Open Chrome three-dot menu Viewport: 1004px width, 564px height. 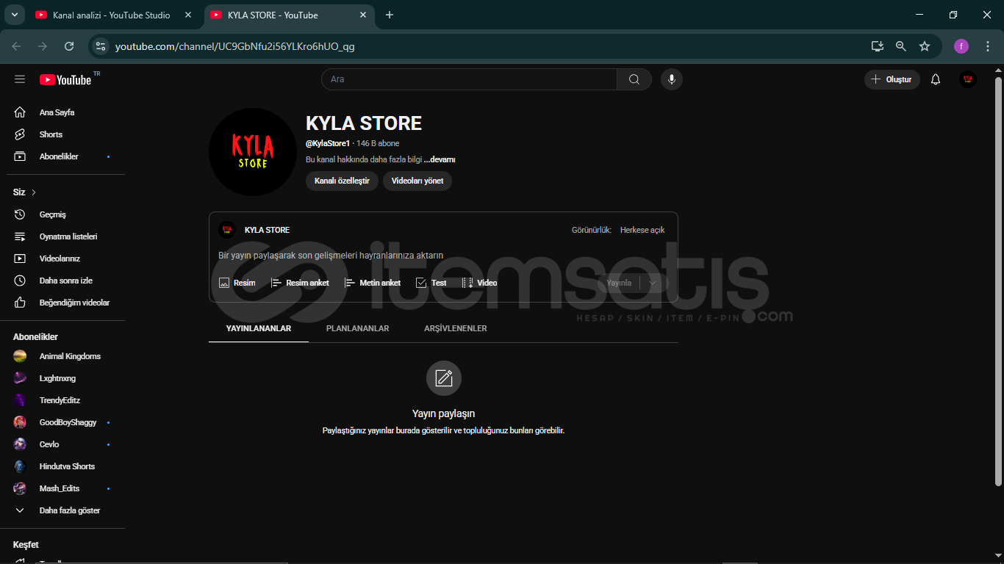988,46
